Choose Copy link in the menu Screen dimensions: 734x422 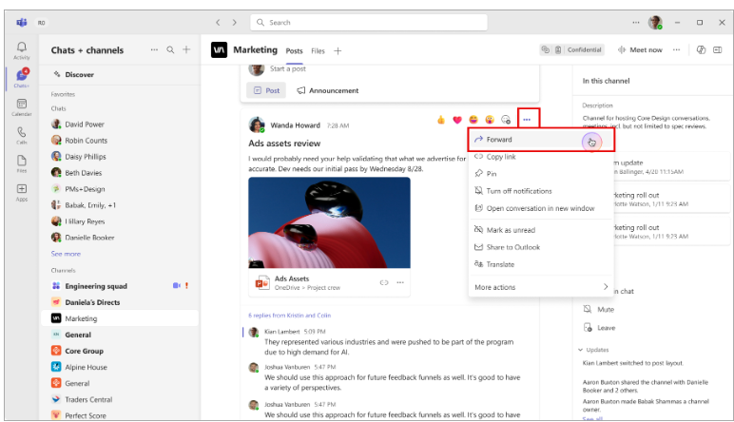pos(541,157)
